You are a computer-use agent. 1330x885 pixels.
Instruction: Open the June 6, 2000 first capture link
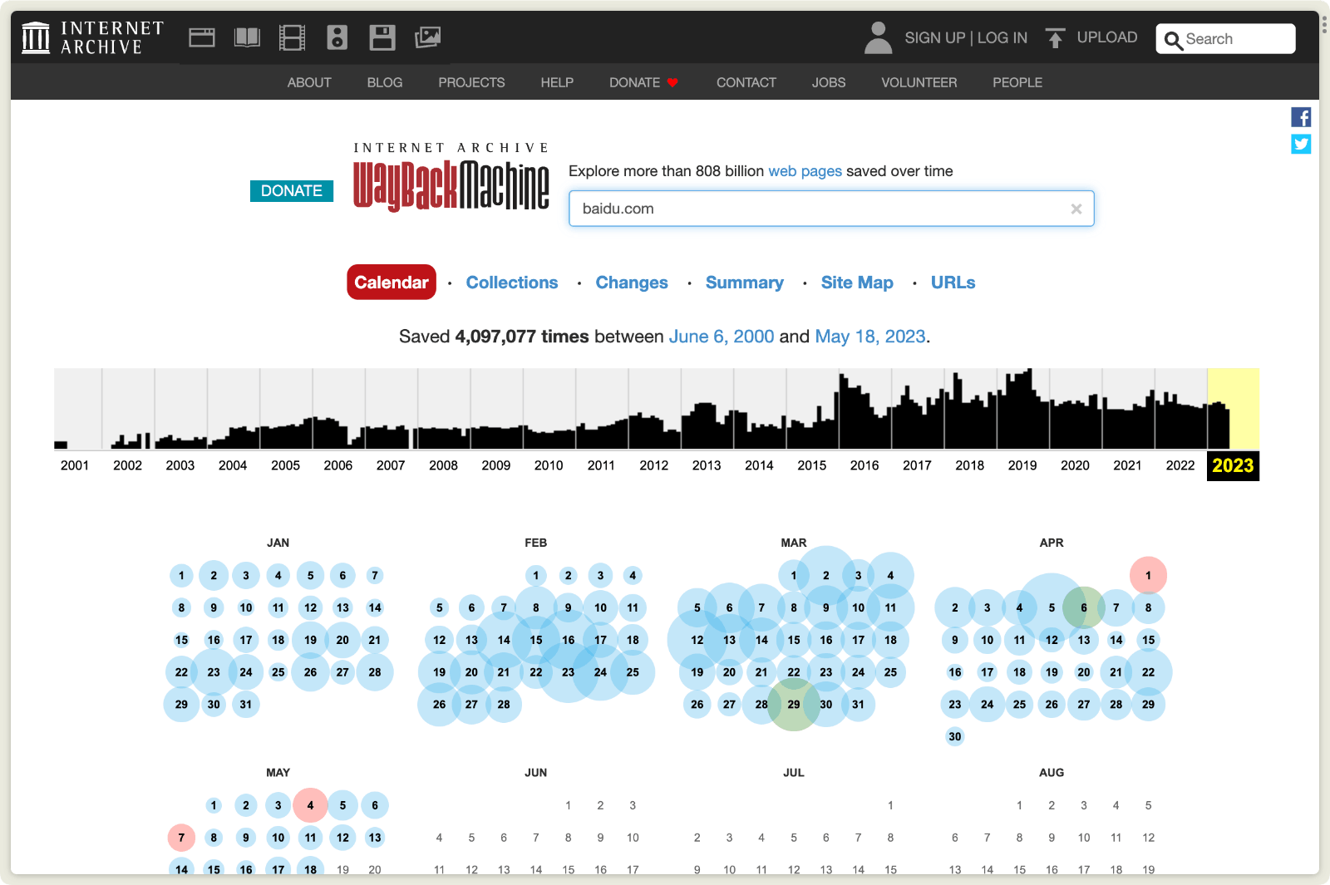pyautogui.click(x=722, y=337)
